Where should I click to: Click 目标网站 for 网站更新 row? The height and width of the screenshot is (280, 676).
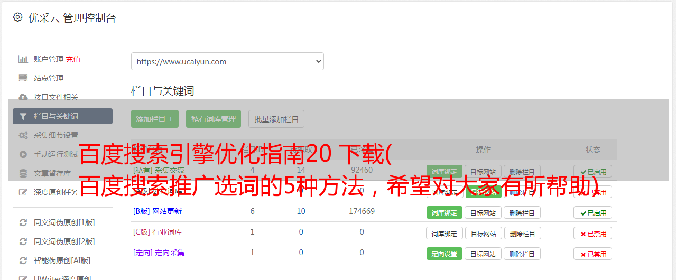[483, 212]
